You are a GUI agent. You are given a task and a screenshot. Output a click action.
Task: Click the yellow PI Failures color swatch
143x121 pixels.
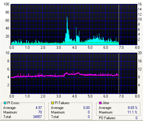pyautogui.click(x=53, y=103)
